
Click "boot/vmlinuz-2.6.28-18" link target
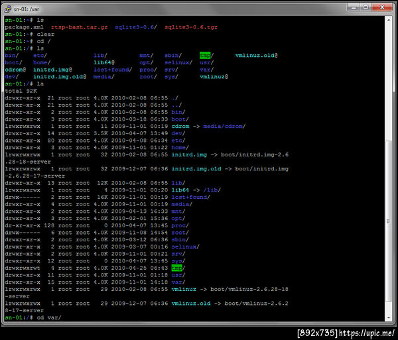coord(249,289)
